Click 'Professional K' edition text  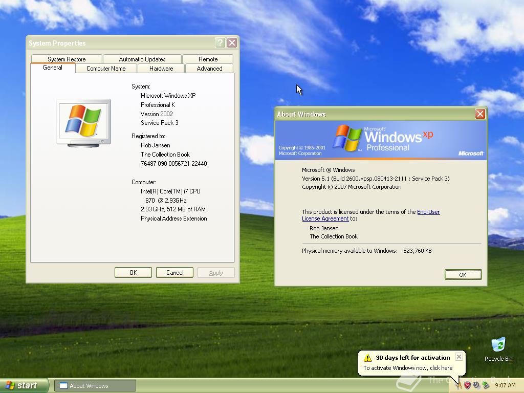pos(158,105)
